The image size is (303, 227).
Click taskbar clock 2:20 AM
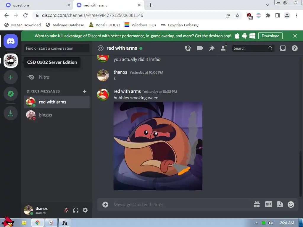(287, 223)
